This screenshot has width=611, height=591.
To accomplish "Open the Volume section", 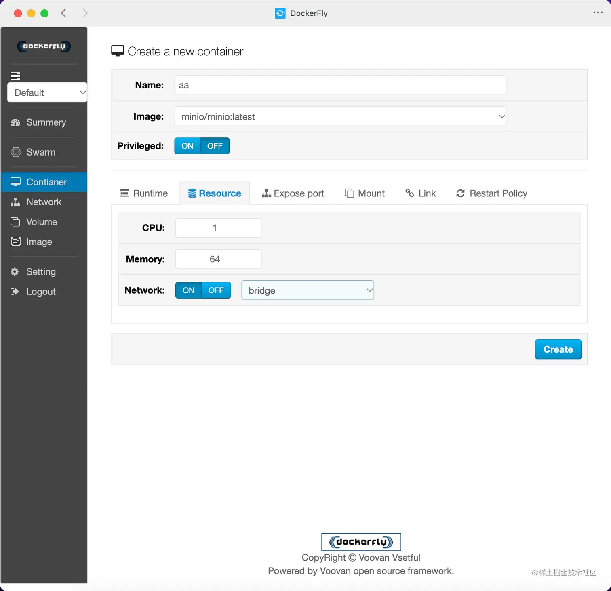I will (42, 222).
